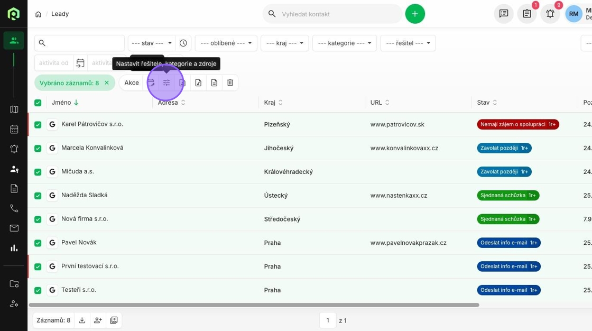Viewport: 592px width, 331px height.
Task: Click Sjednaná schůzka badge for Naděžda Sladká
Action: coord(508,195)
